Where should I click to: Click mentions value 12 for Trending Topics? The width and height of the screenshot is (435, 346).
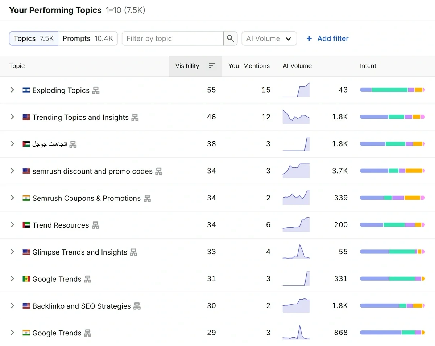pyautogui.click(x=266, y=117)
